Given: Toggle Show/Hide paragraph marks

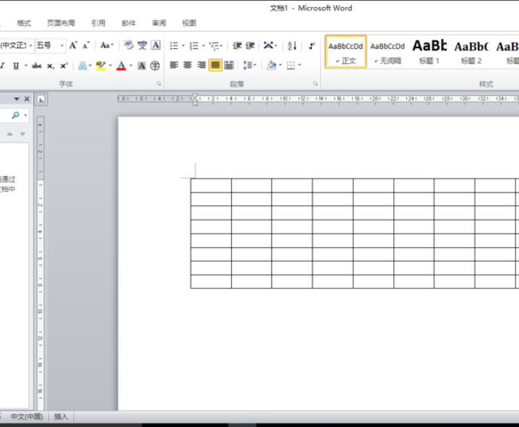Looking at the screenshot, I should [312, 45].
